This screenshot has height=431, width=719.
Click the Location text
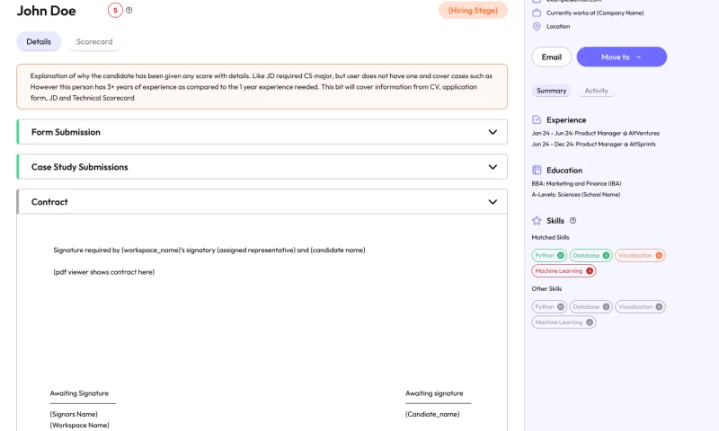click(558, 27)
